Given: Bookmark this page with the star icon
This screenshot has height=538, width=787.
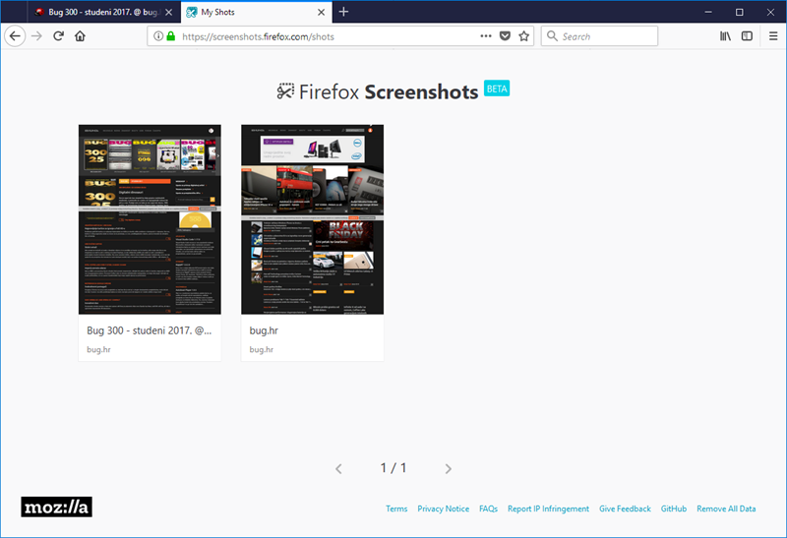Looking at the screenshot, I should [524, 36].
